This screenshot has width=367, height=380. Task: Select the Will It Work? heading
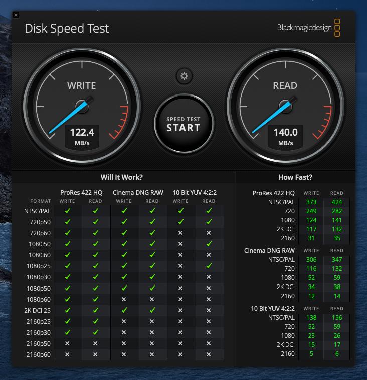point(122,177)
